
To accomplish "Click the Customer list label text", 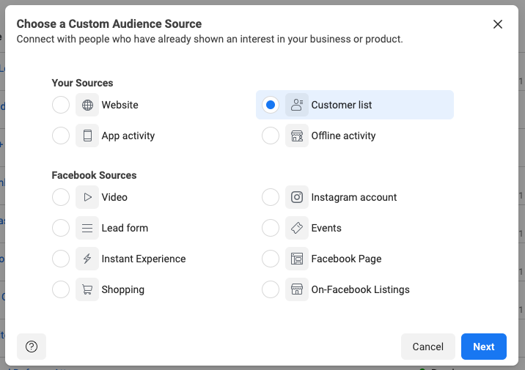I will pos(342,105).
